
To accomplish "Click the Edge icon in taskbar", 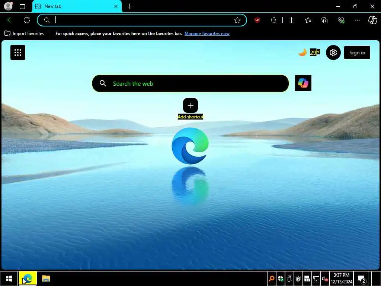I will pyautogui.click(x=28, y=279).
